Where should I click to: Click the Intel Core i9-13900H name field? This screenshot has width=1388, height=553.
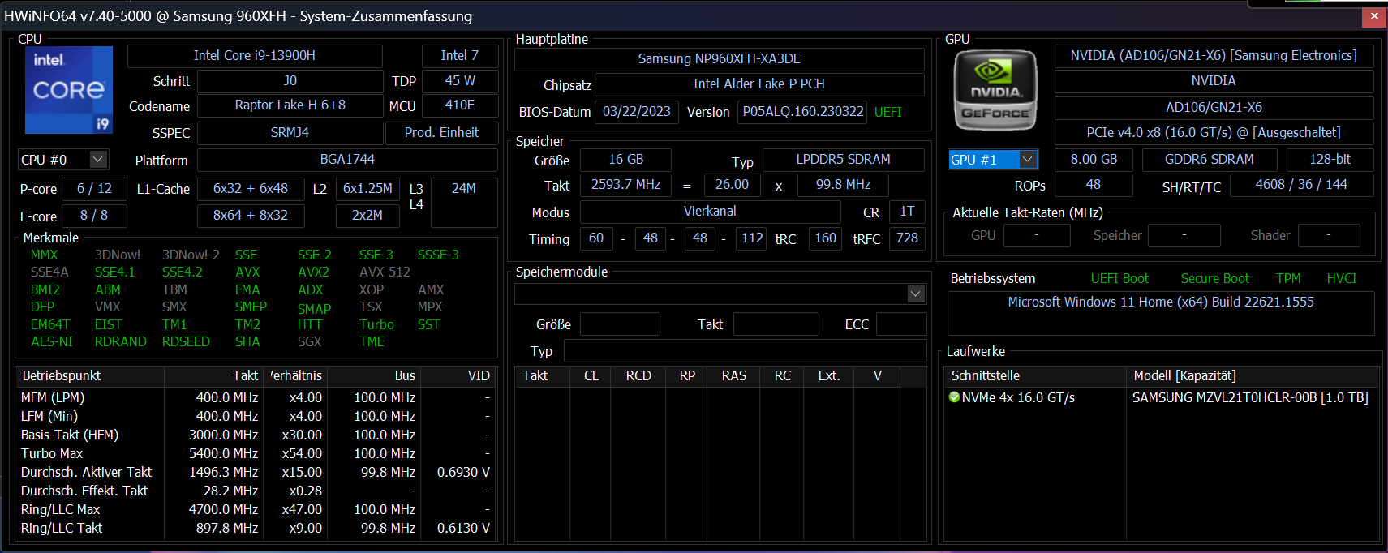tap(254, 56)
